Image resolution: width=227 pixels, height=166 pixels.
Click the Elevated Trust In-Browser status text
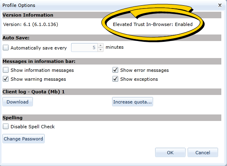point(153,24)
